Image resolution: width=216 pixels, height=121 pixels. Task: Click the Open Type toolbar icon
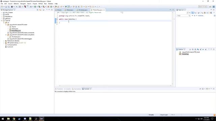click(56, 7)
